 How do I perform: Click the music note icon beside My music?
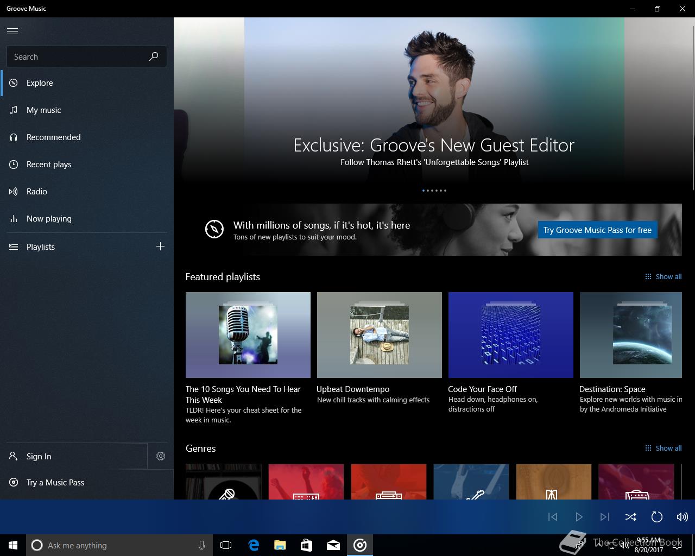coord(14,110)
